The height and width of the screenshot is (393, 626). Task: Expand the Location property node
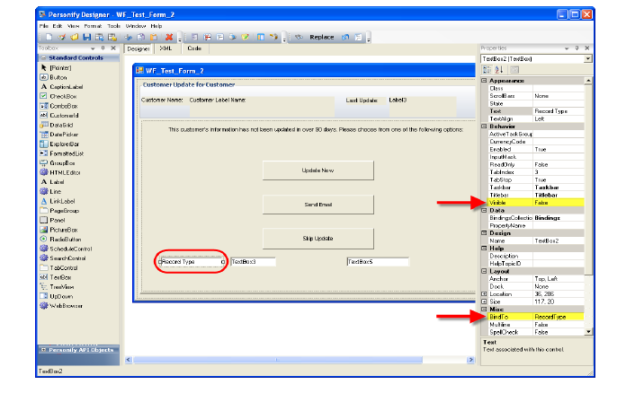click(485, 293)
